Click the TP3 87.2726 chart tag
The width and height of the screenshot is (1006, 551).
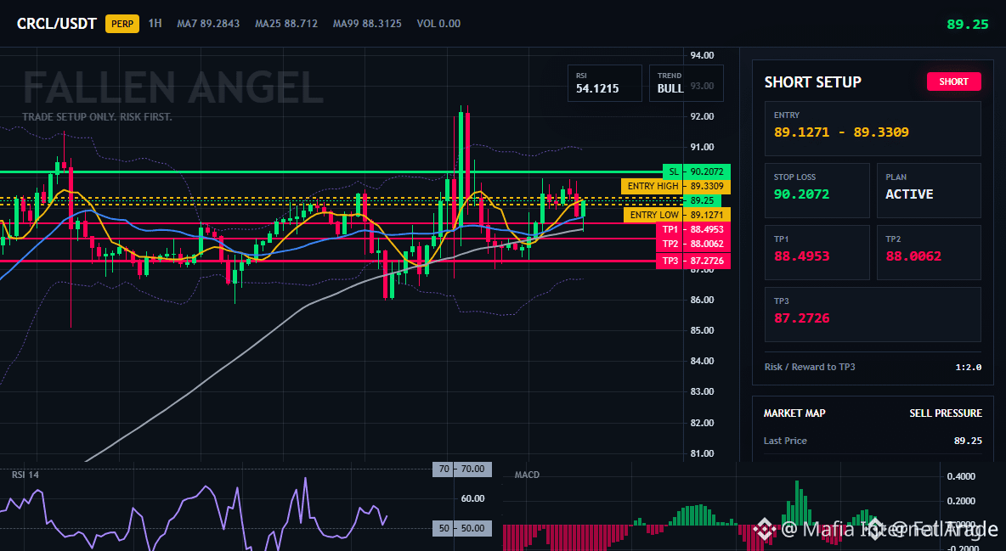693,261
